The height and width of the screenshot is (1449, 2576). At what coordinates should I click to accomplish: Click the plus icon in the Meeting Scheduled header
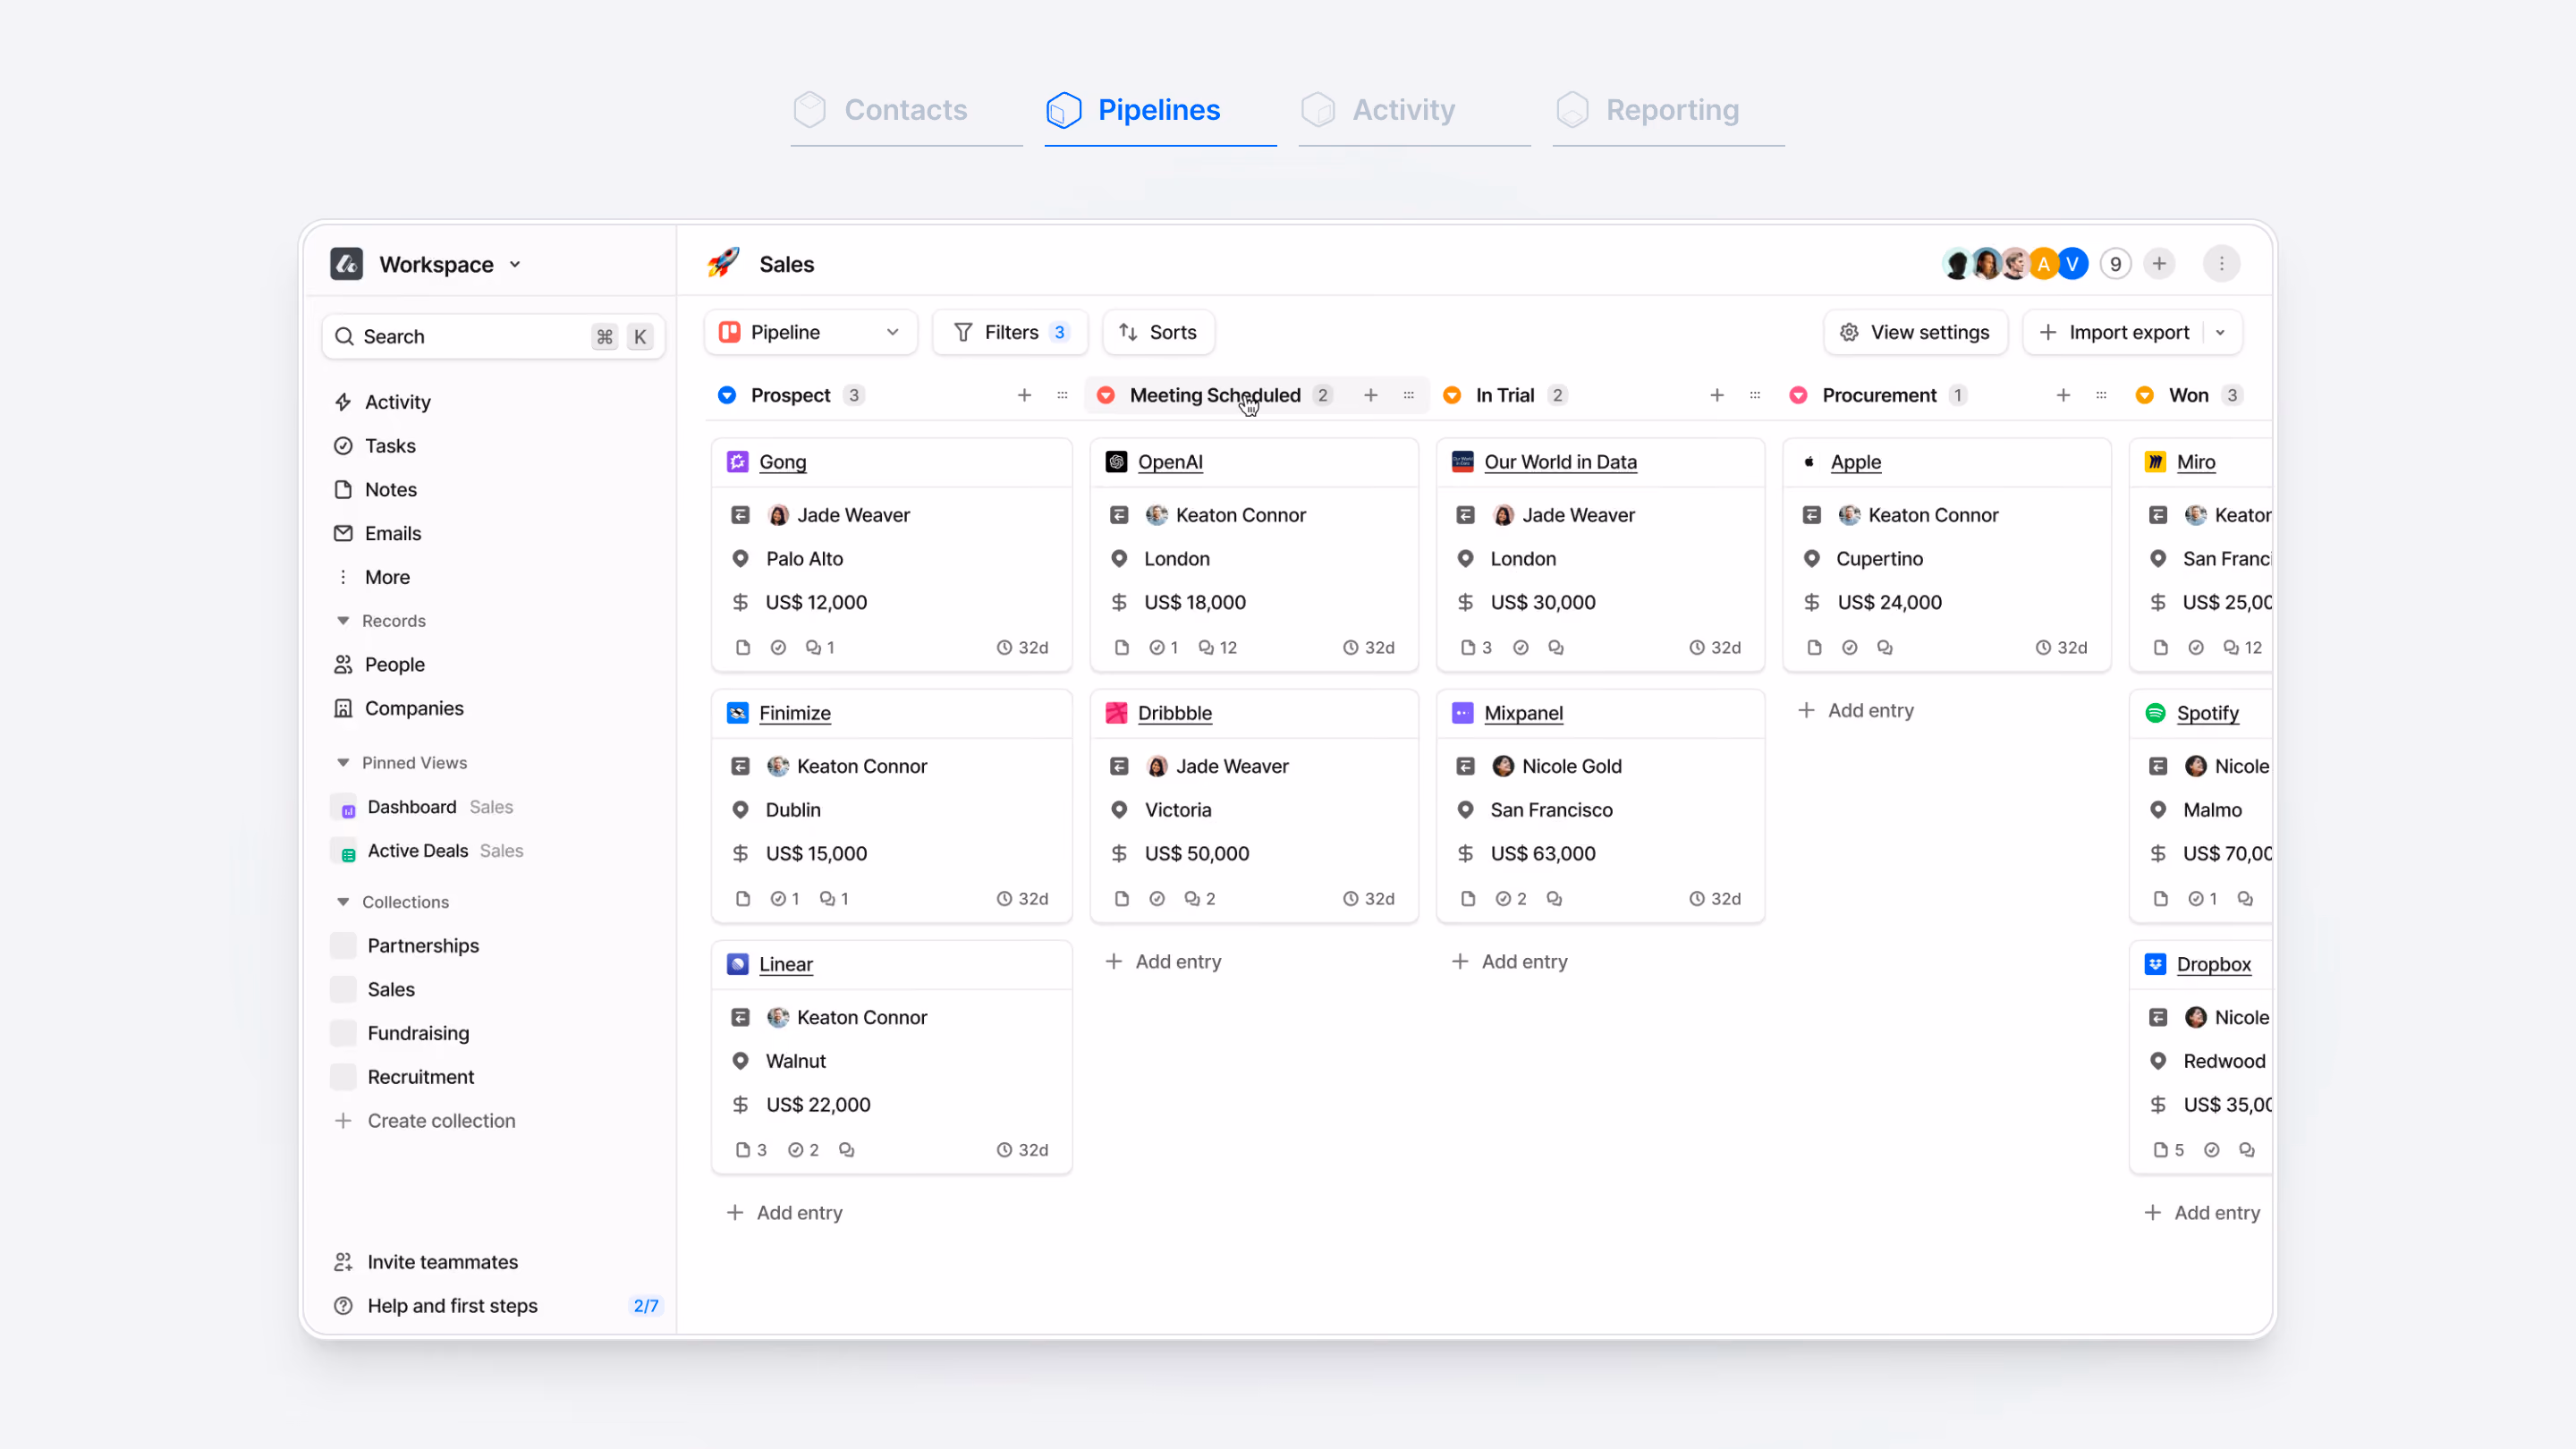click(1371, 395)
